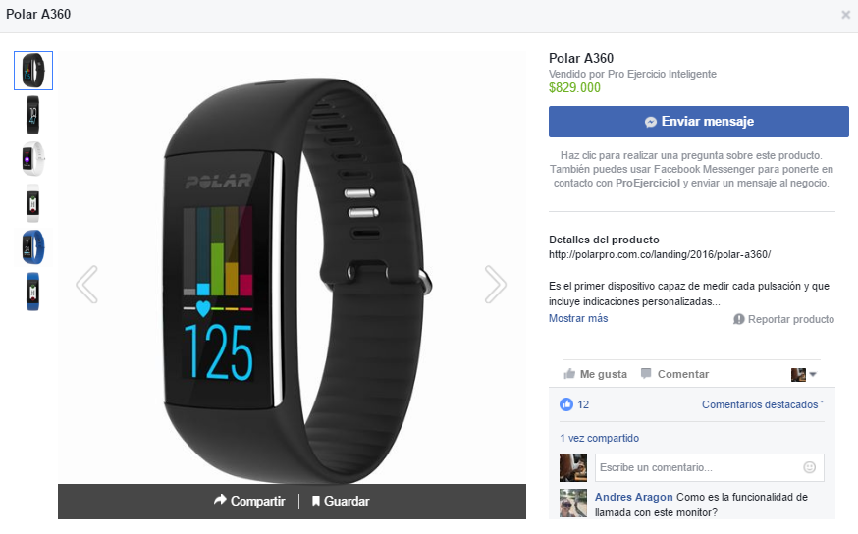
Task: Save product with Guardar bookmark icon
Action: pos(316,501)
